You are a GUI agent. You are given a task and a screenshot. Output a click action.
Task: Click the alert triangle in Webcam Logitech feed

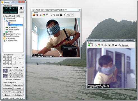(x=96, y=45)
